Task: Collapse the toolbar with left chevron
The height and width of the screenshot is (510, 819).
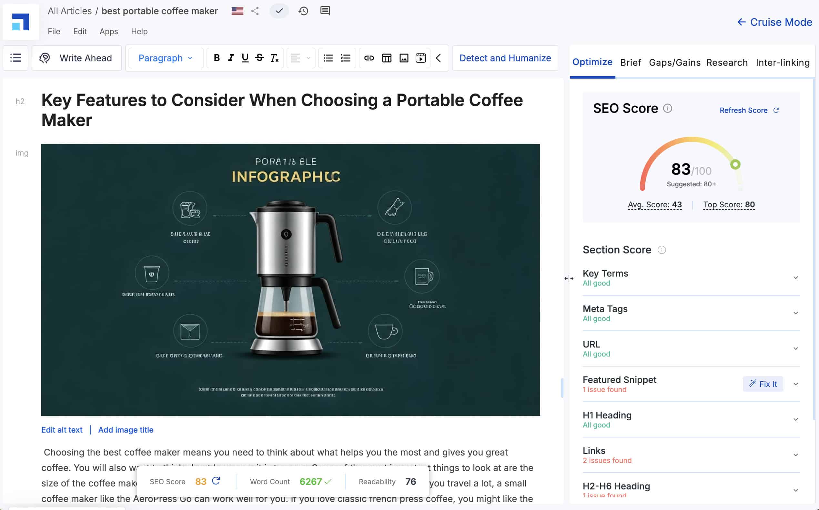Action: [439, 58]
